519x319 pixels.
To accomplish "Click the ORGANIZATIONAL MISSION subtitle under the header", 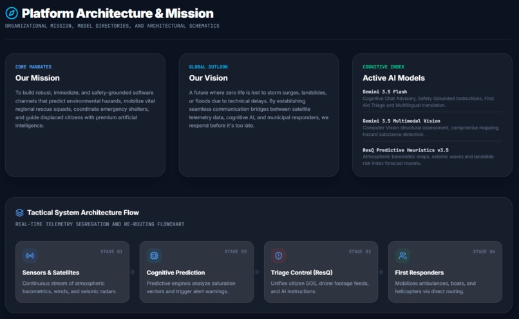I will coord(112,26).
